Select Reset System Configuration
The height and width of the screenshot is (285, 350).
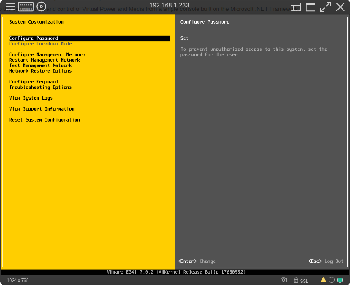(x=45, y=120)
